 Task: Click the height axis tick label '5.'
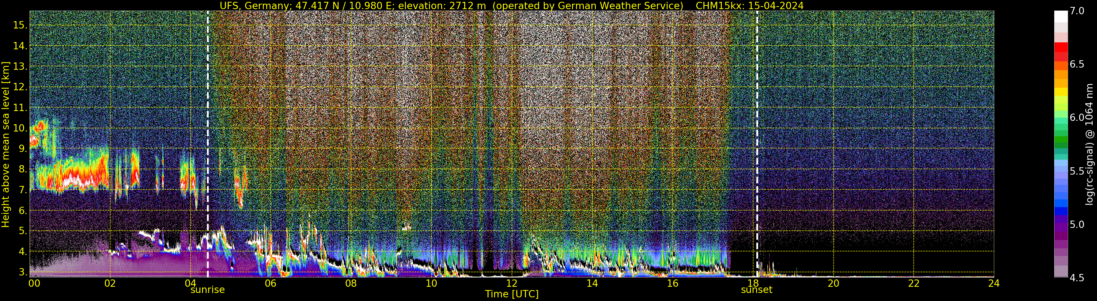[x=23, y=231]
